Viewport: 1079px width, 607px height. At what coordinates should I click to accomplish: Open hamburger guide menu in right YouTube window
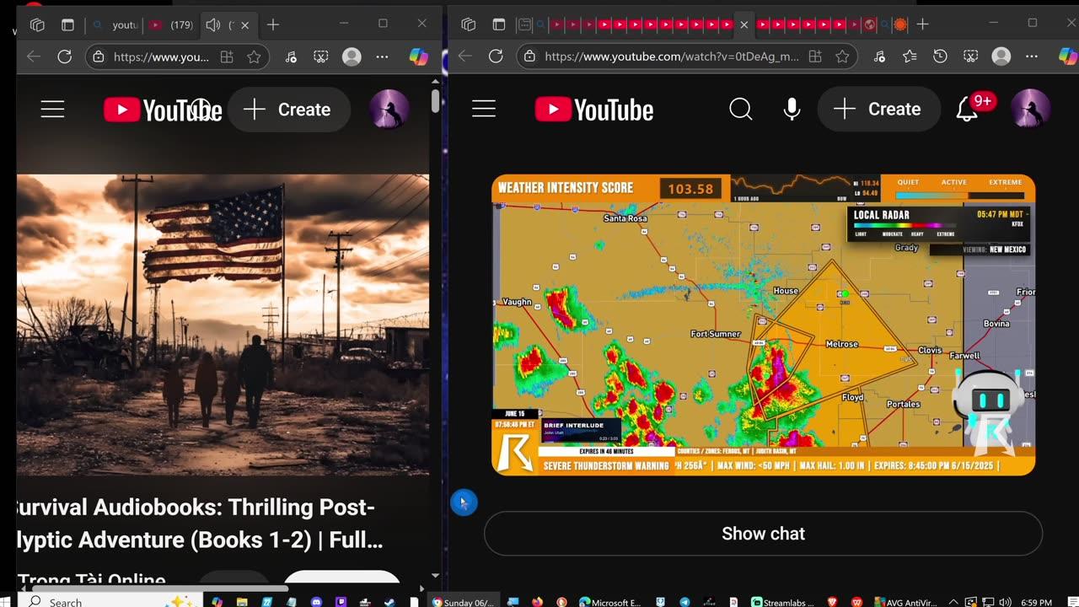click(484, 109)
